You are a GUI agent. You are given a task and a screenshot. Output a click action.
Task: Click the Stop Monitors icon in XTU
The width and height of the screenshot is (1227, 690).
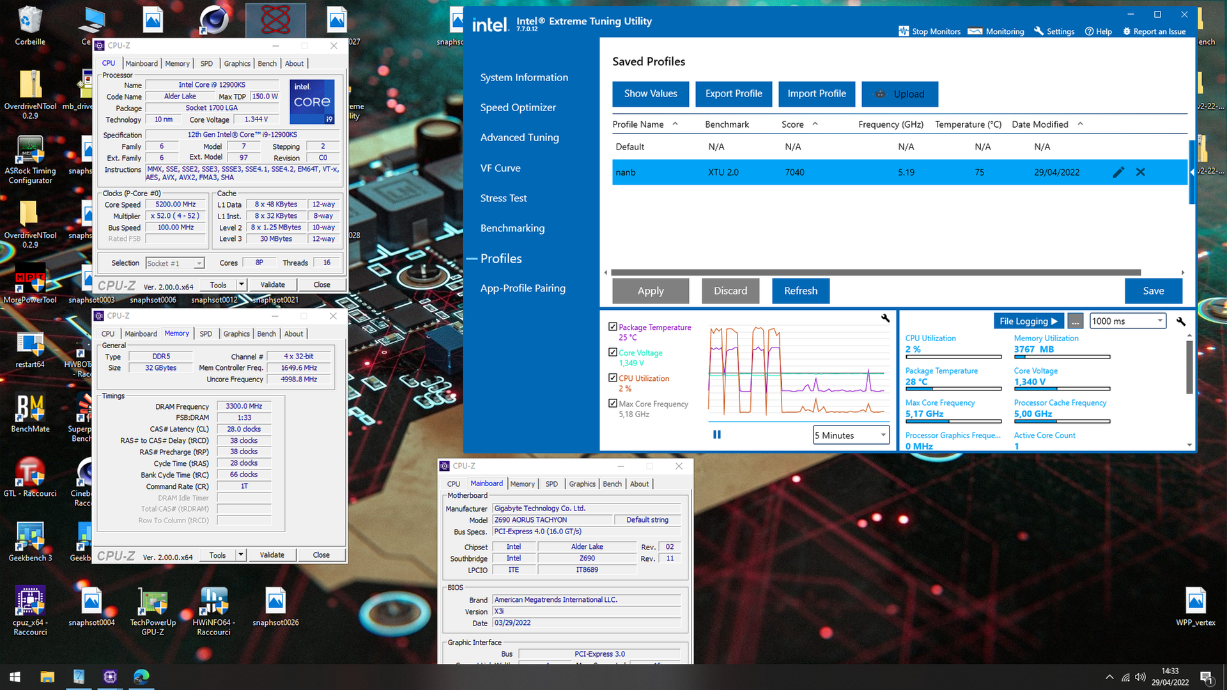tap(904, 31)
